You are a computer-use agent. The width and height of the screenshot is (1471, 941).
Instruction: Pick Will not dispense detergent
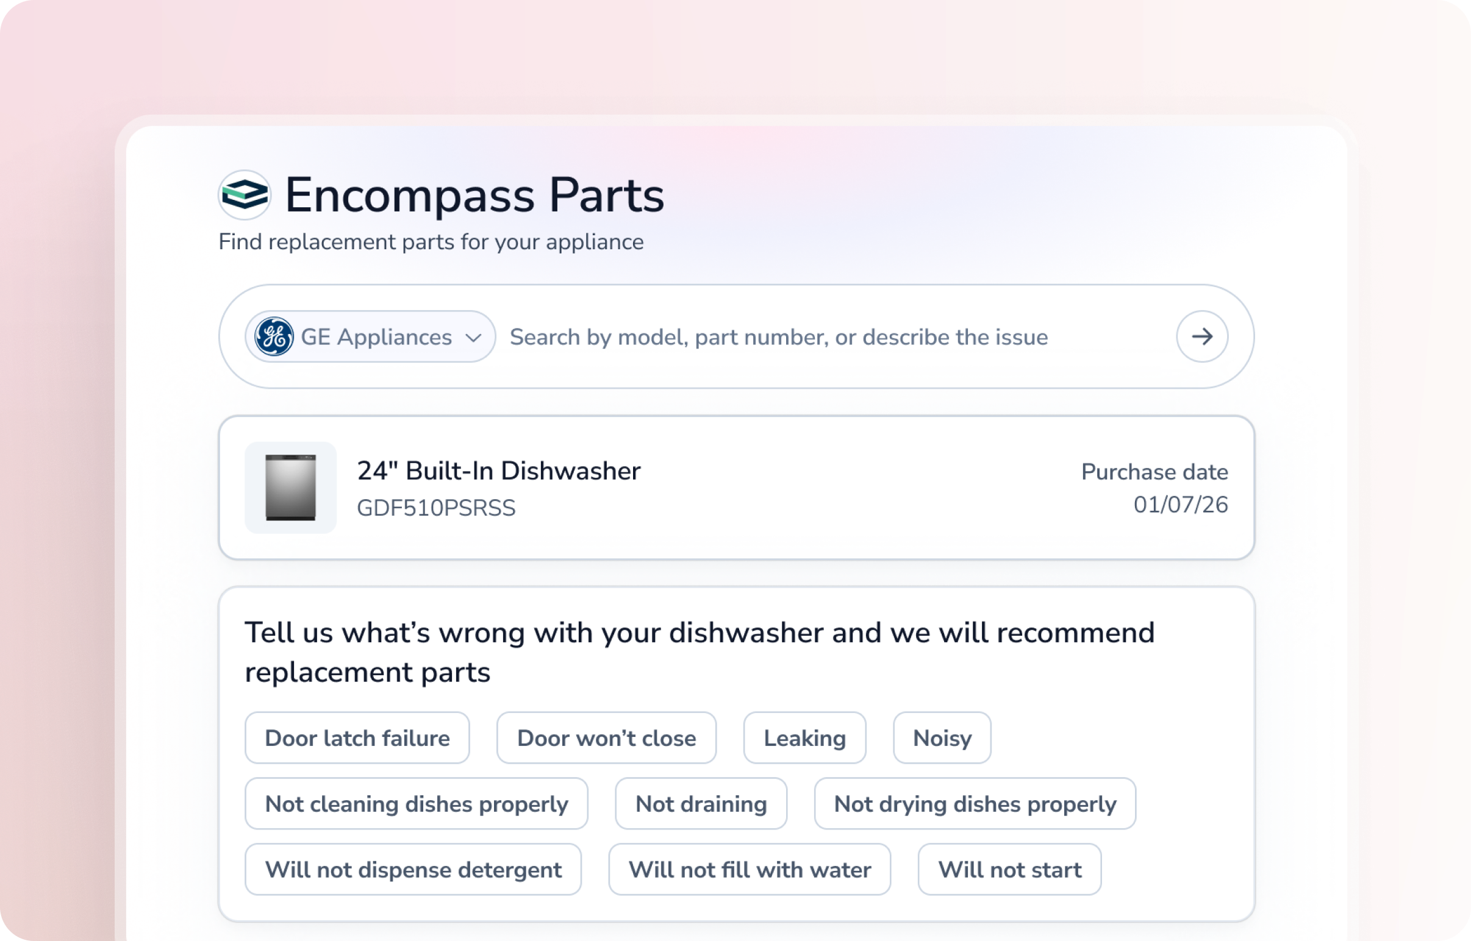(x=413, y=870)
